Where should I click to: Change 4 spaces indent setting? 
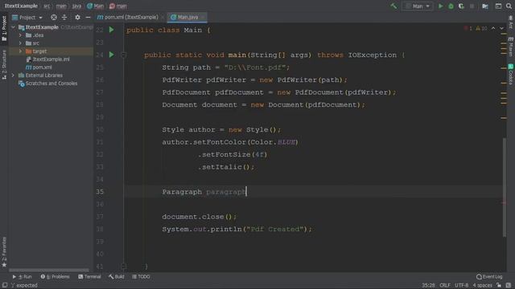(482, 286)
